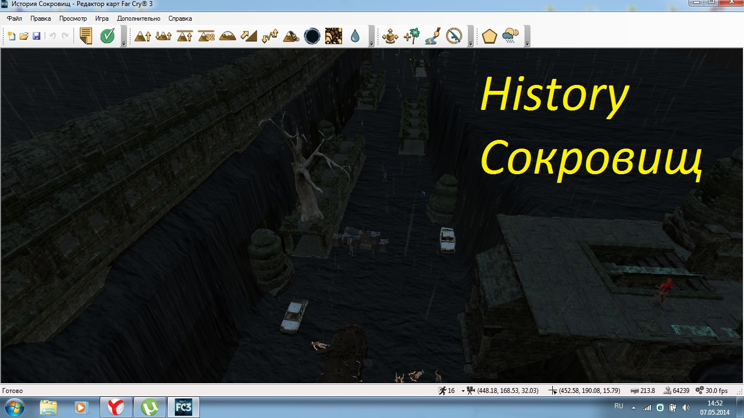Screen dimensions: 744x418
Task: Click the volume speaker tray icon
Action: tap(686, 407)
